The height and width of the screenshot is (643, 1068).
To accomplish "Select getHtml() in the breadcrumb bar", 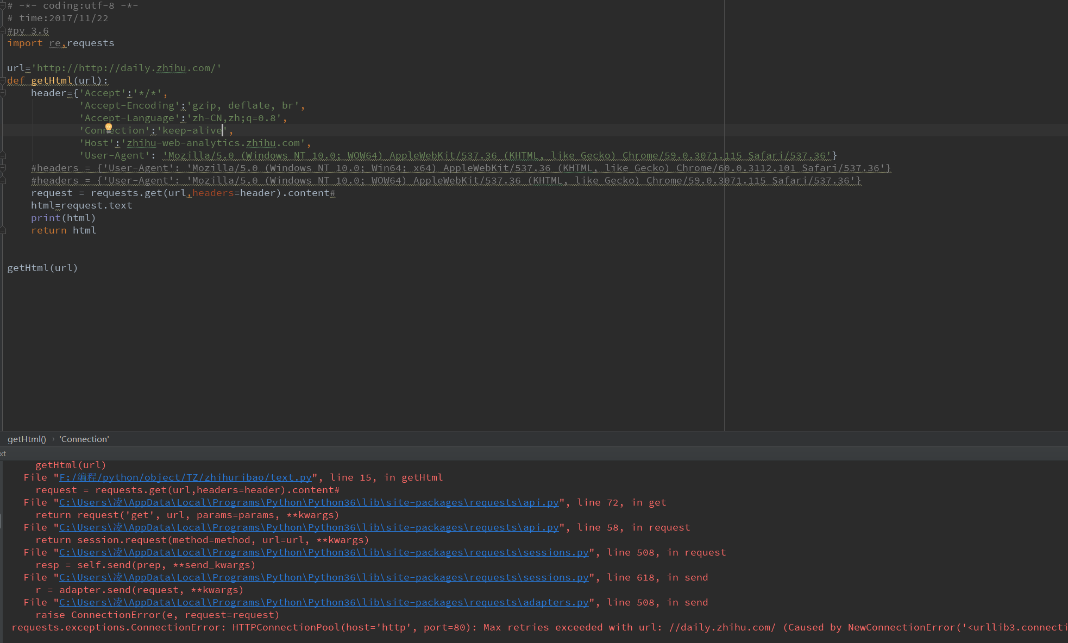I will coord(27,439).
